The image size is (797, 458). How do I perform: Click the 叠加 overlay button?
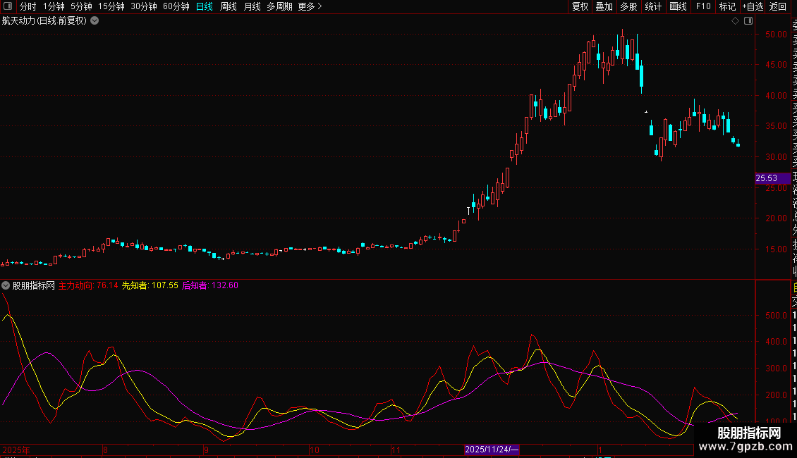point(604,6)
